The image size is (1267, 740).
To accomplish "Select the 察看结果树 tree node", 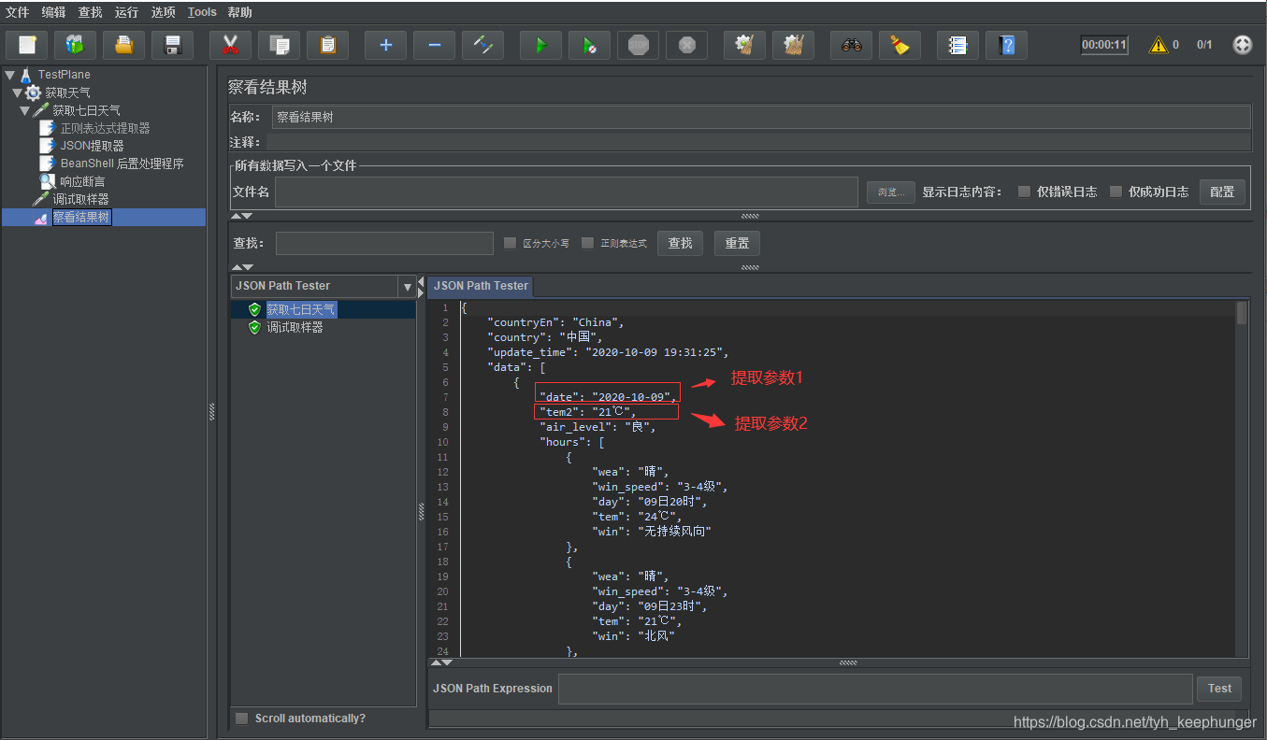I will coord(81,217).
